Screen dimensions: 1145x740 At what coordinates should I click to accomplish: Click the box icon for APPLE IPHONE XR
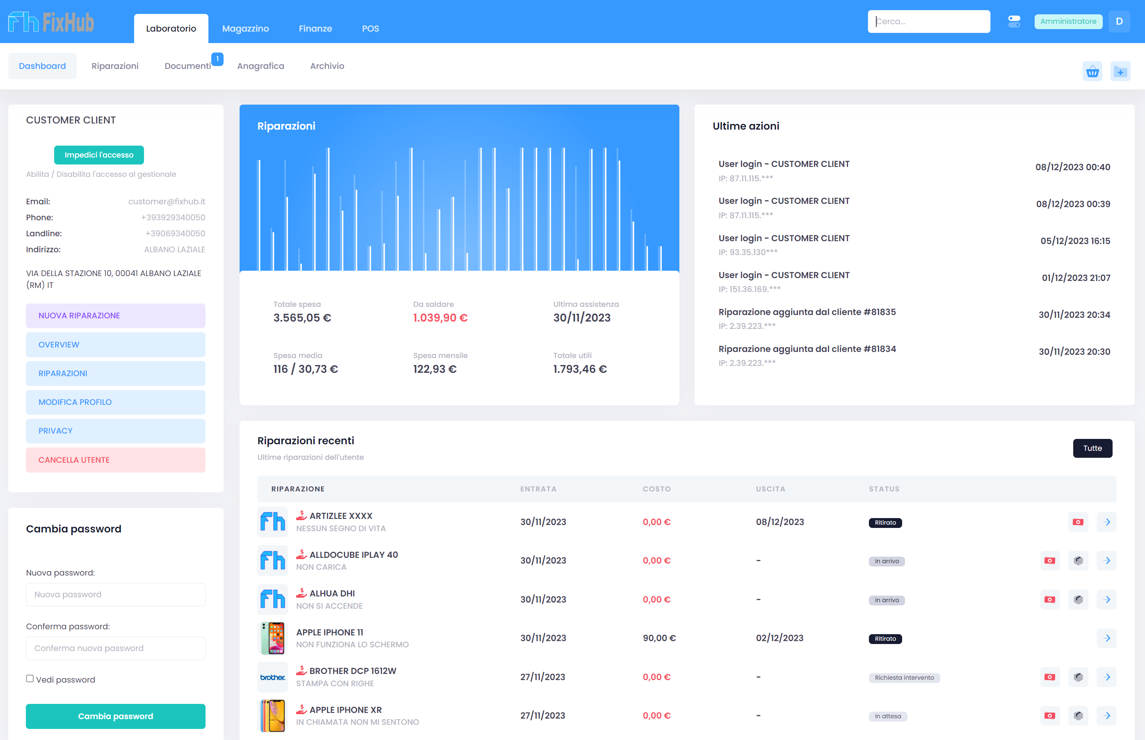click(x=1078, y=715)
